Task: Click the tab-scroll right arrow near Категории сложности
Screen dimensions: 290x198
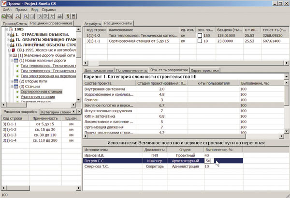Action: pyautogui.click(x=79, y=111)
